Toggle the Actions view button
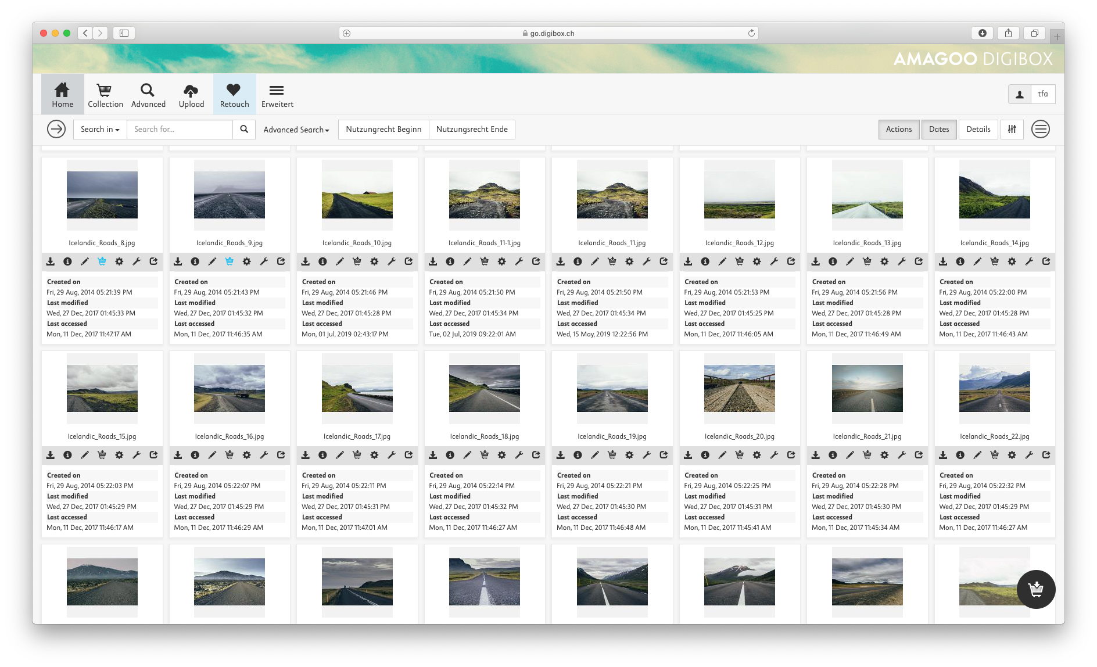This screenshot has width=1097, height=667. click(898, 129)
